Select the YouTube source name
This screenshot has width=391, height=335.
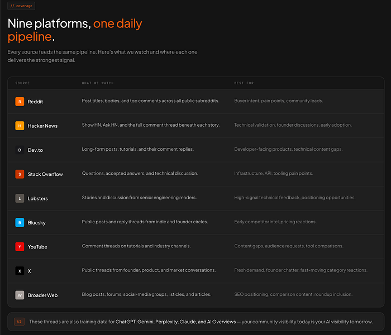click(x=37, y=247)
